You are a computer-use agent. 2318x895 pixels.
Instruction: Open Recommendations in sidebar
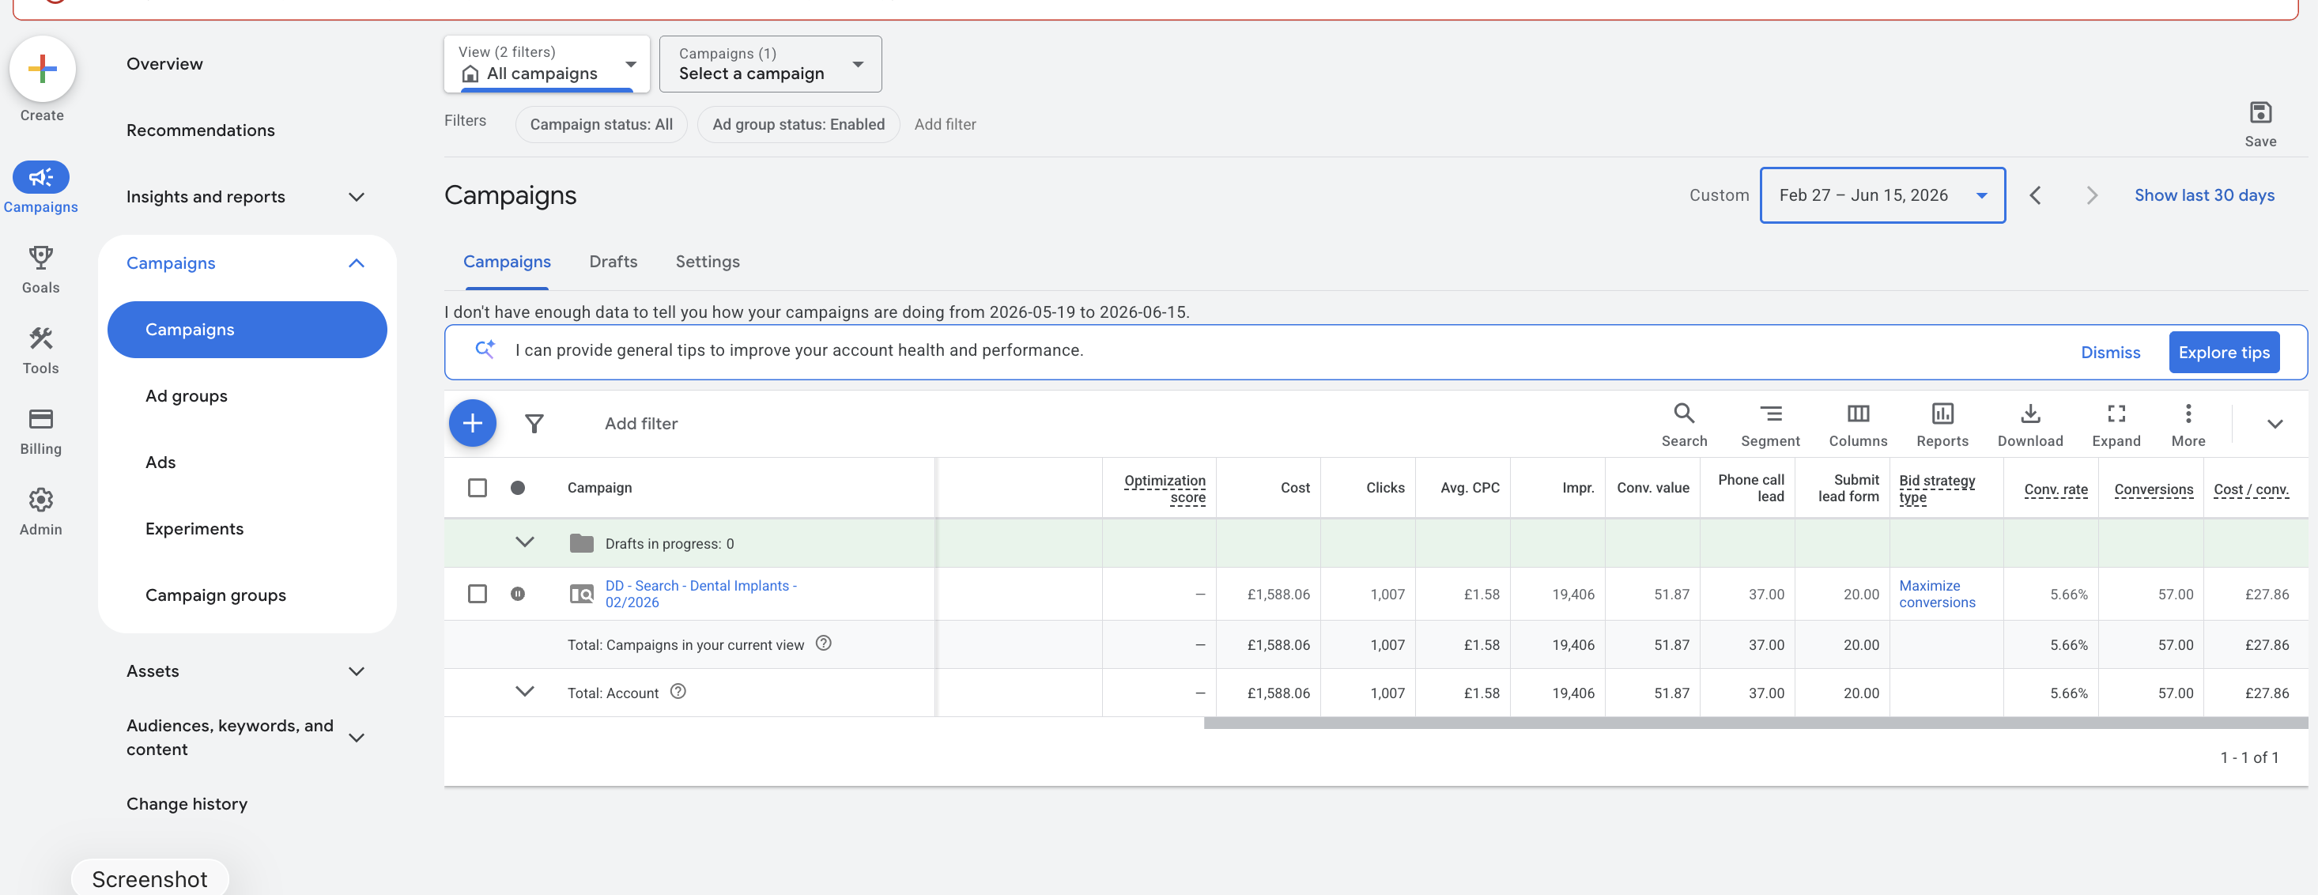[201, 130]
